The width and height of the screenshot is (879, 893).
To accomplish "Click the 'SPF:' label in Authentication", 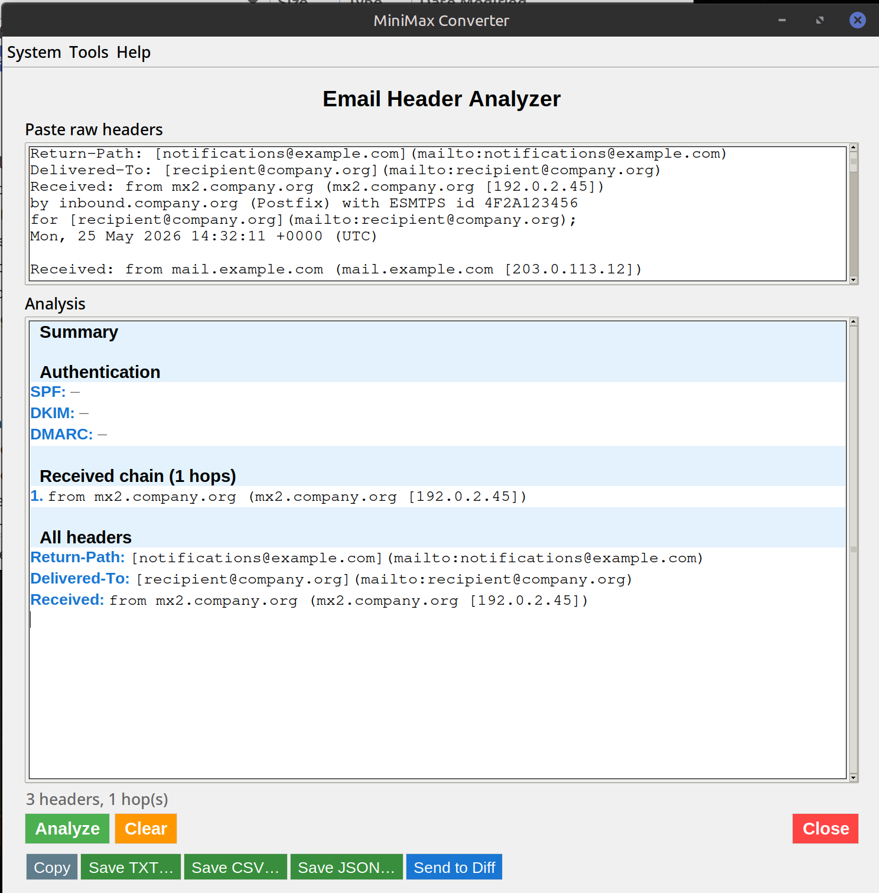I will [x=48, y=392].
